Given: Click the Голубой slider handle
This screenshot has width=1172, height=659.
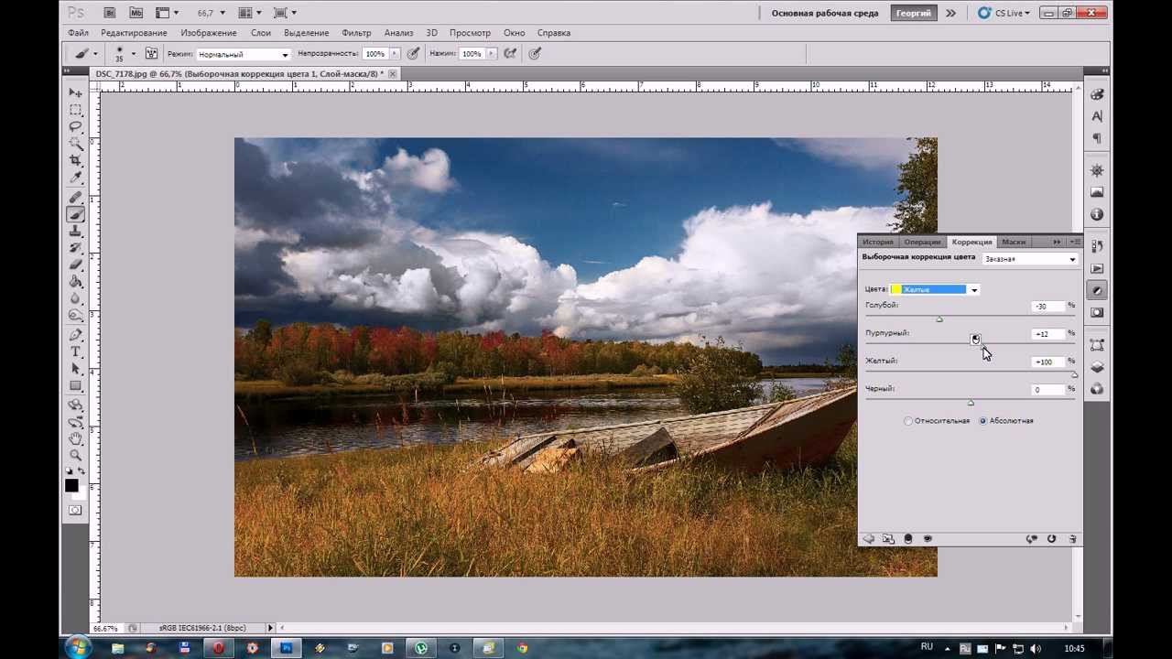Looking at the screenshot, I should (x=939, y=319).
